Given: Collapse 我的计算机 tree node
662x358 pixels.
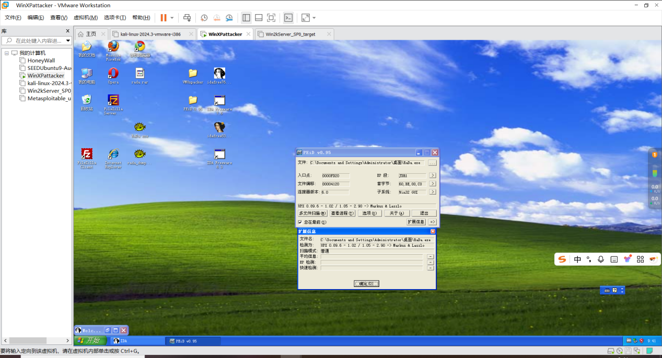Looking at the screenshot, I should tap(7, 53).
